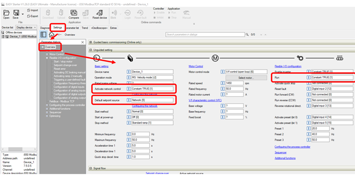
Task: Expand the Motor Control tree node
Action: pos(47,54)
